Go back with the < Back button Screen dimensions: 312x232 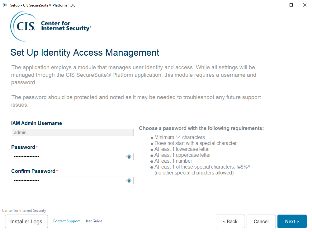tap(230, 221)
